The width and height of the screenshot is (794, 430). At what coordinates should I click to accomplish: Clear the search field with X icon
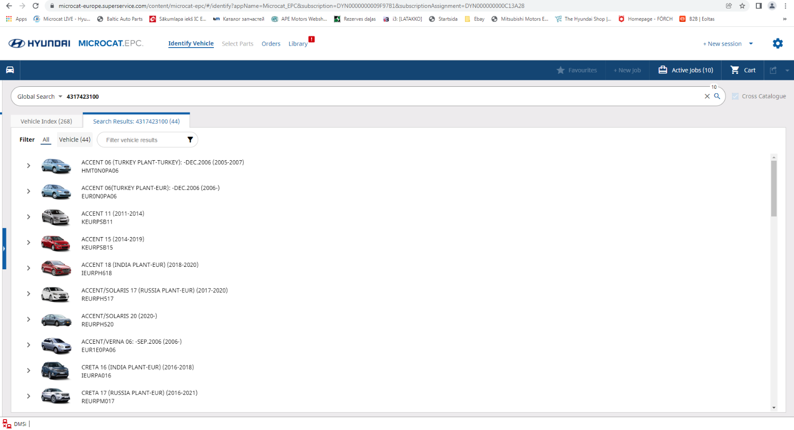tap(707, 96)
